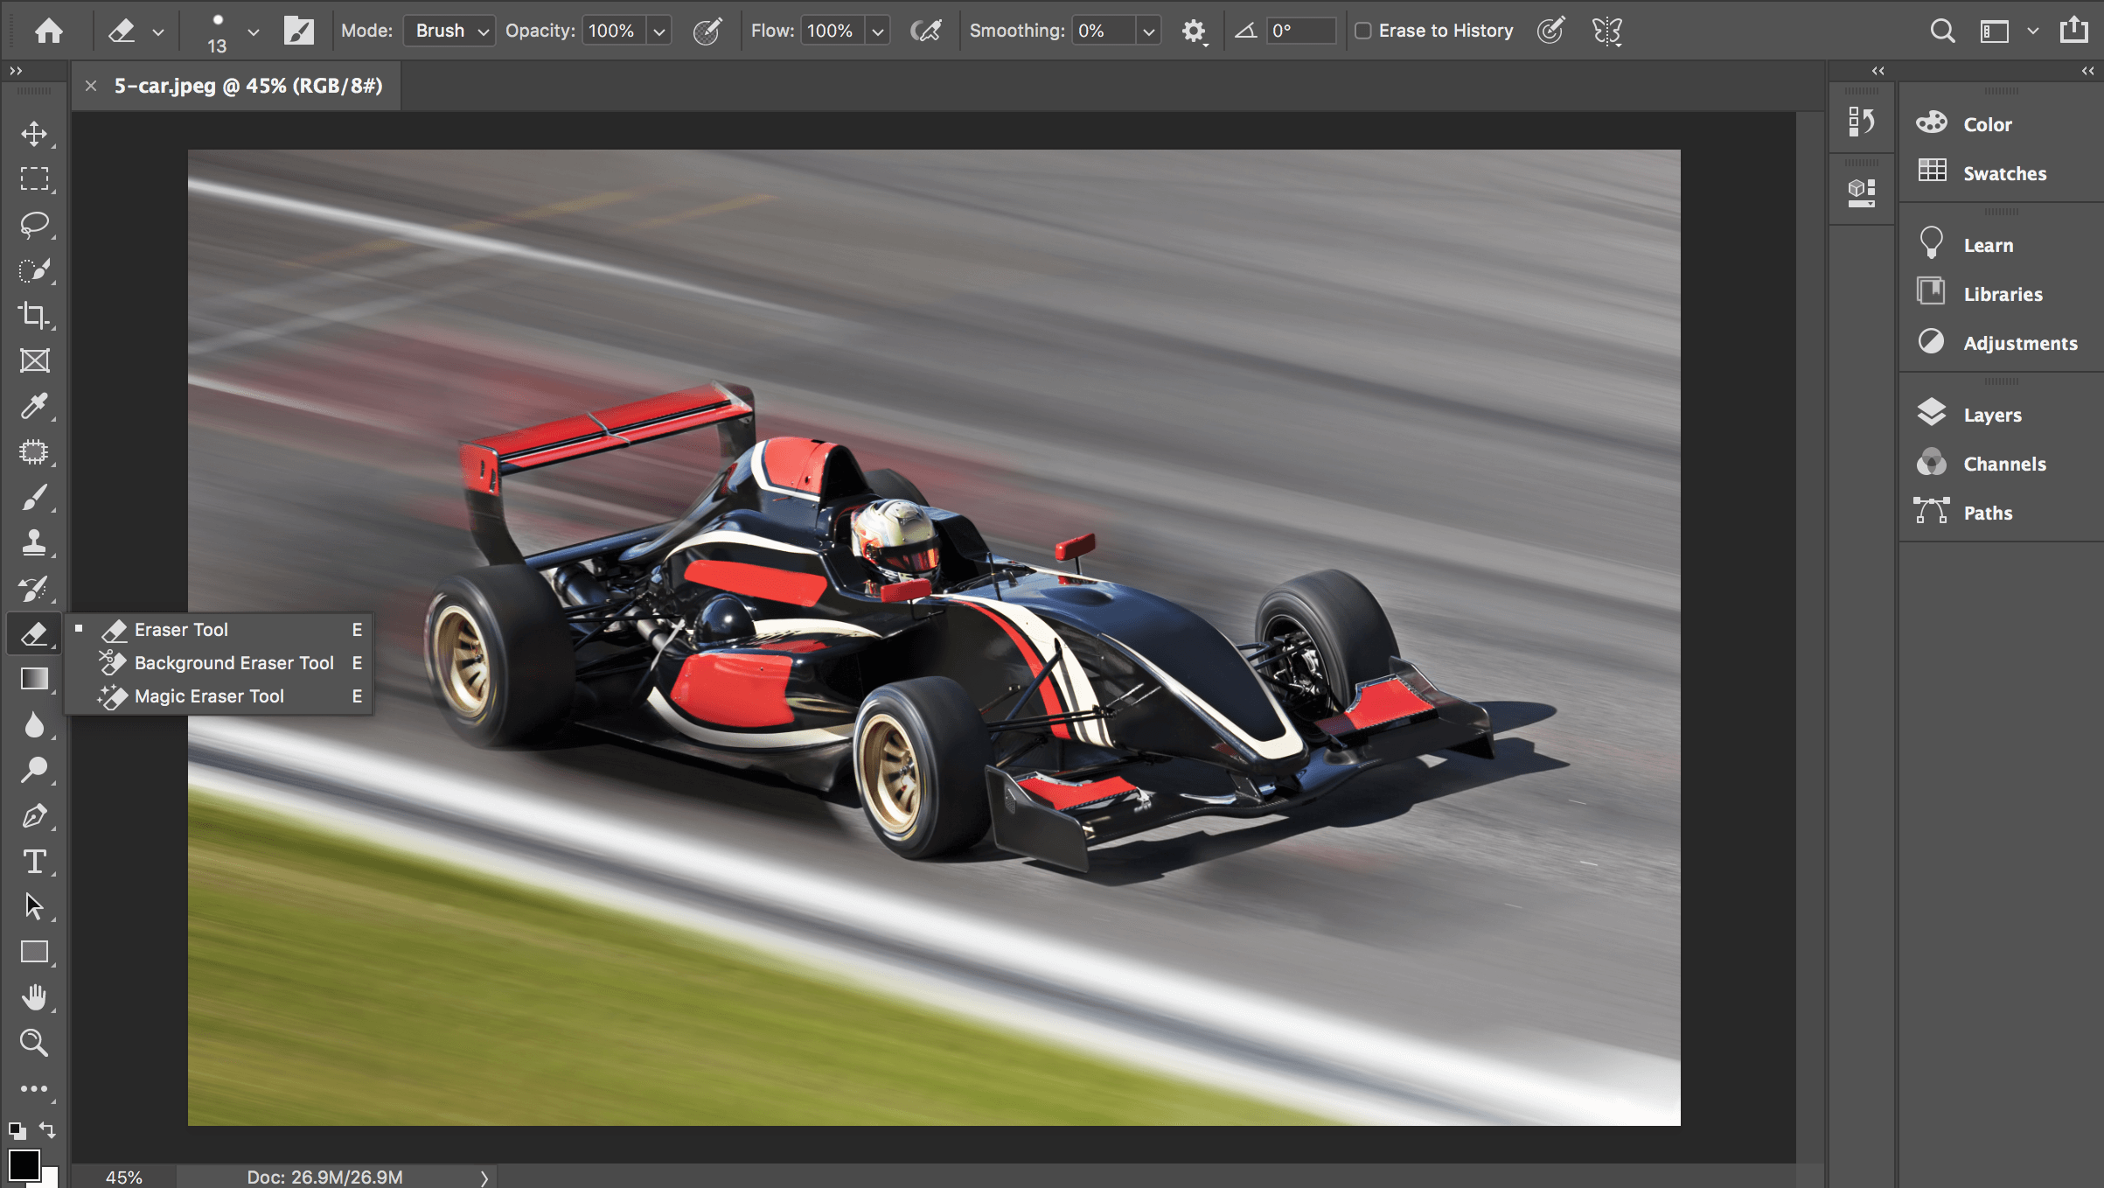This screenshot has height=1188, width=2104.
Task: Expand the tools panel double arrows
Action: pyautogui.click(x=16, y=71)
